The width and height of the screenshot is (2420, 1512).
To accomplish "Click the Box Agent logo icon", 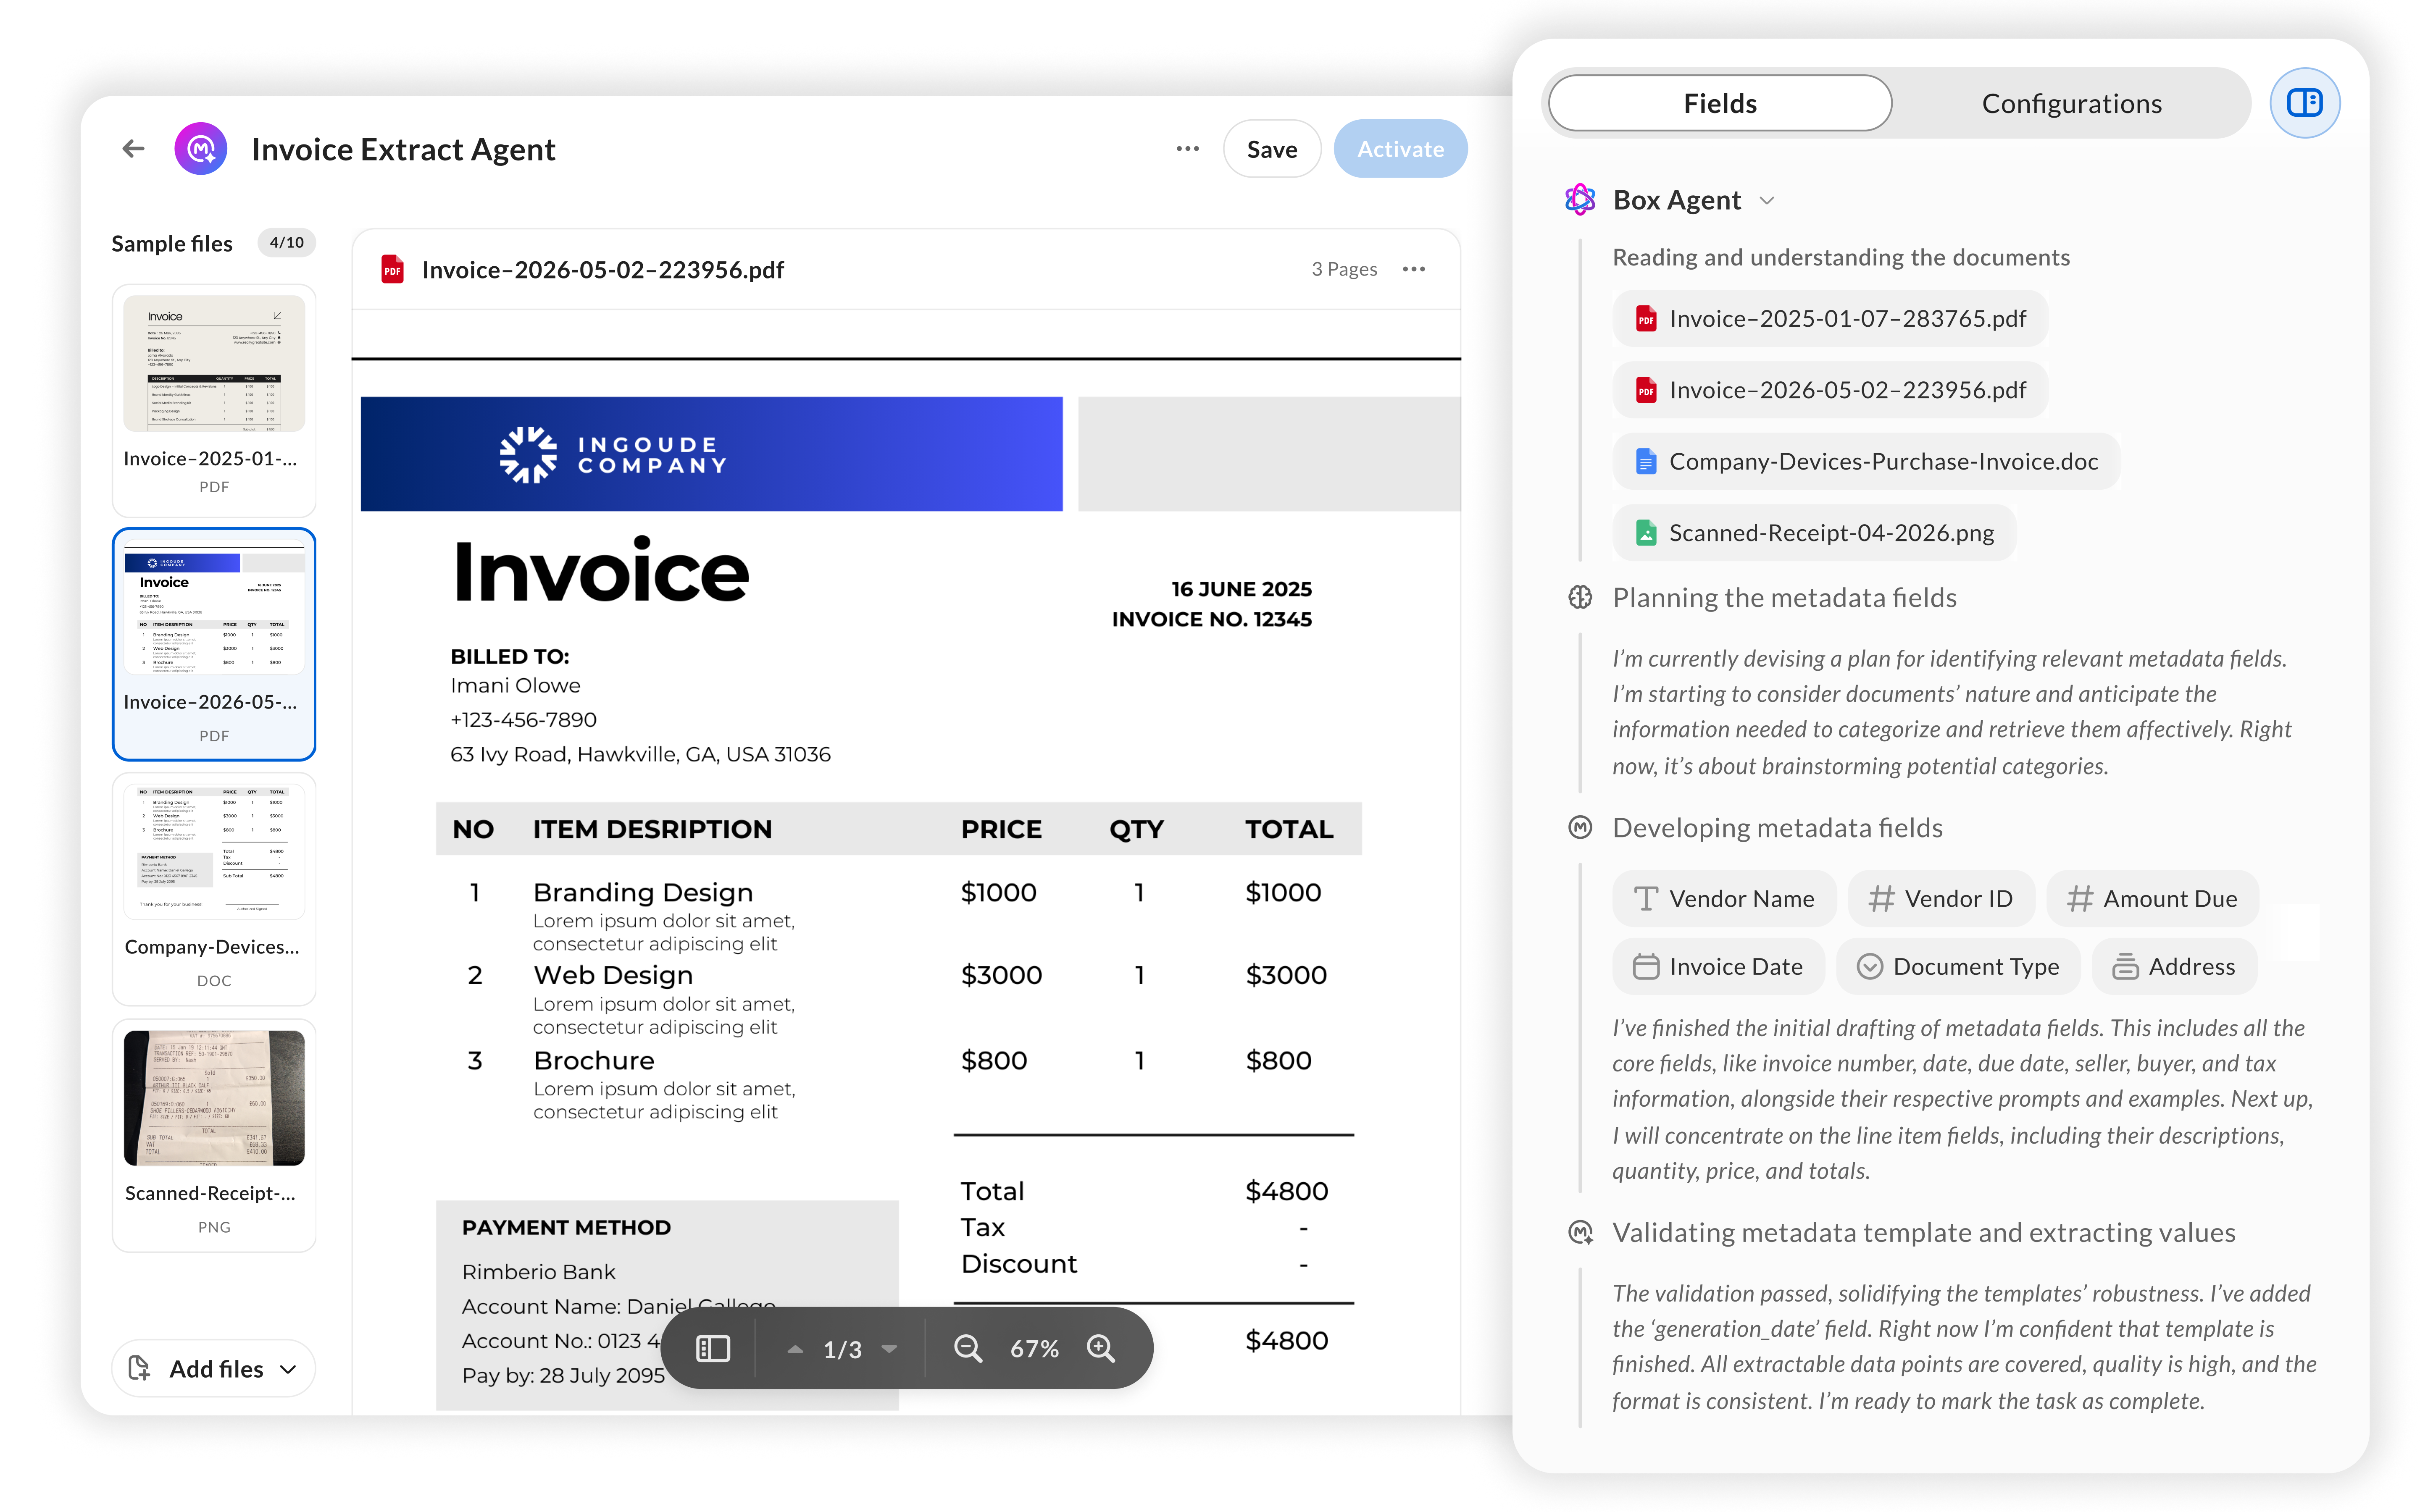I will [1580, 200].
